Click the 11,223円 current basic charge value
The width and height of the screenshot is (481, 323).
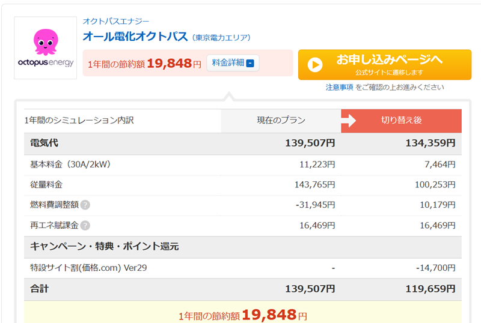tap(317, 165)
